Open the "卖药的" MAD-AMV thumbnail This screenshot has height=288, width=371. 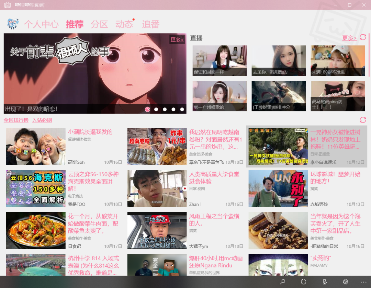[278, 265]
